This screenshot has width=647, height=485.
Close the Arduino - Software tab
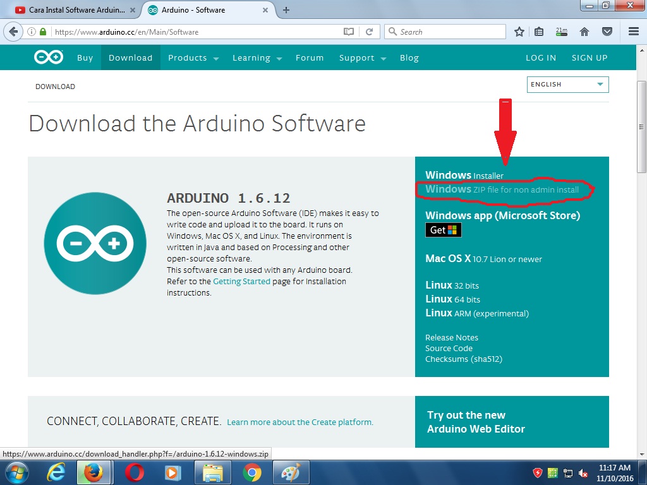[x=265, y=10]
